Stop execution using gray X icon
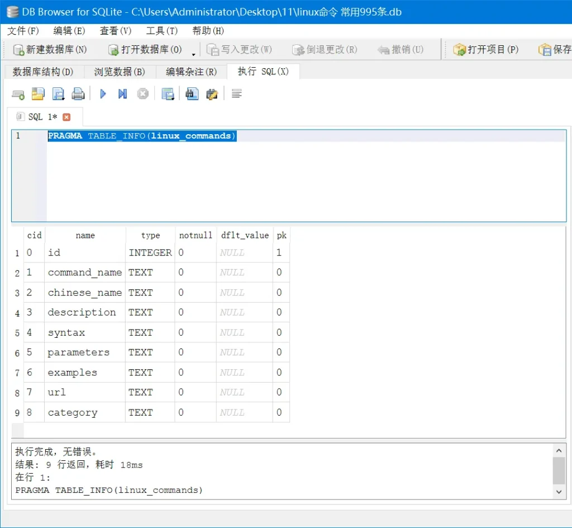This screenshot has height=528, width=572. (x=142, y=94)
